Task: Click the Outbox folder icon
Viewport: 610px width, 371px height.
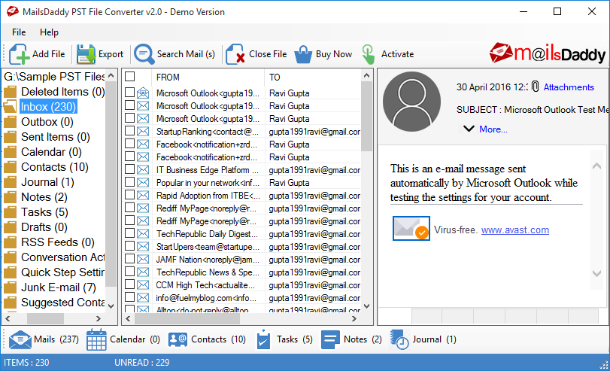Action: [10, 122]
